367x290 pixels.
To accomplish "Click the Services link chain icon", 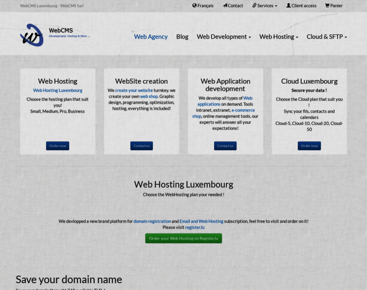I will click(x=254, y=5).
